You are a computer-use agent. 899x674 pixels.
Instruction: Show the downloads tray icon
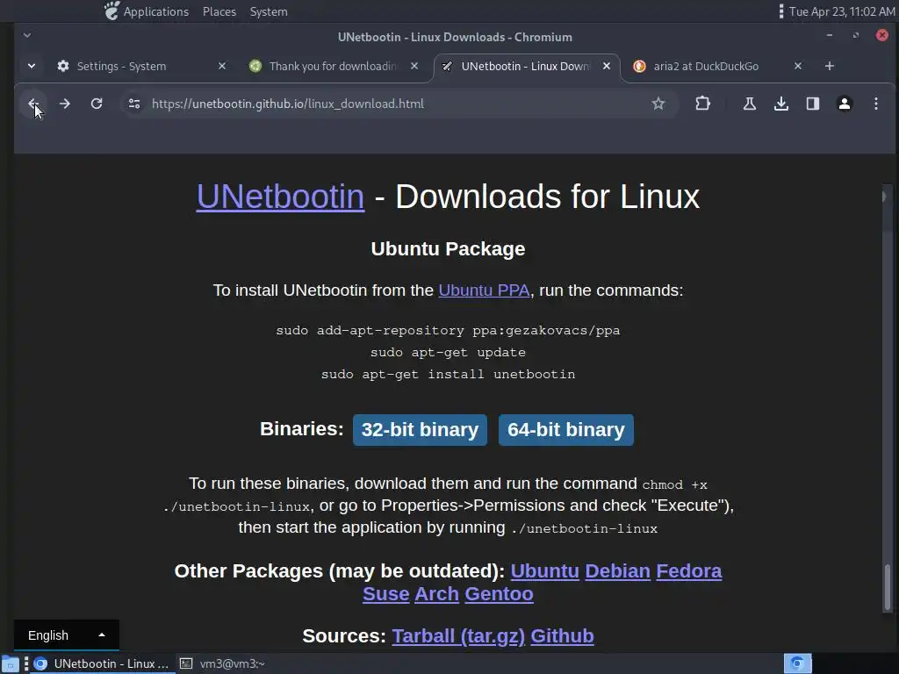tap(780, 104)
